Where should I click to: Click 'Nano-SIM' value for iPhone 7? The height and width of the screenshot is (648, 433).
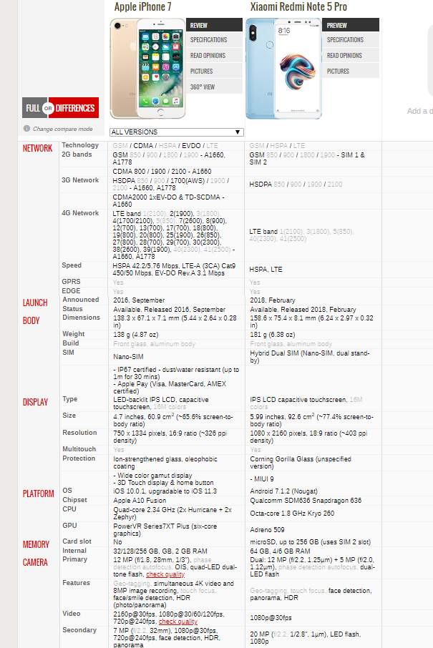(x=129, y=356)
